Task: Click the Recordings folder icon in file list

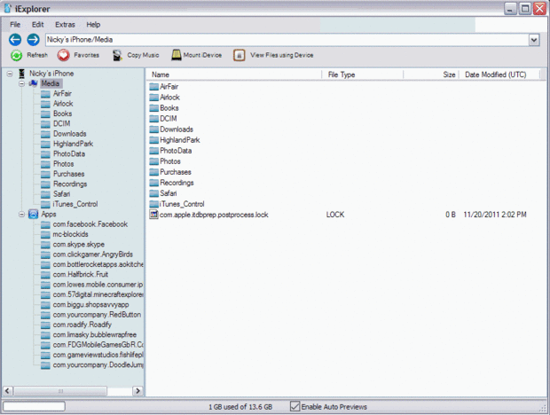Action: (x=154, y=183)
